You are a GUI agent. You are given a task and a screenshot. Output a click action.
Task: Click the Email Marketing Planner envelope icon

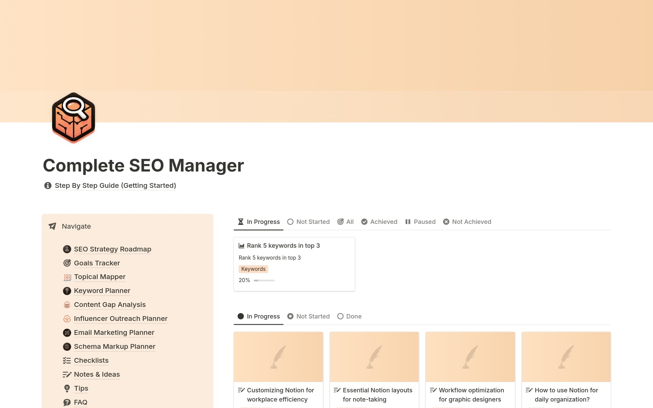point(67,332)
